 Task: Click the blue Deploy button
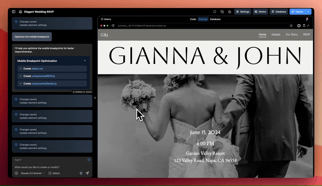298,12
